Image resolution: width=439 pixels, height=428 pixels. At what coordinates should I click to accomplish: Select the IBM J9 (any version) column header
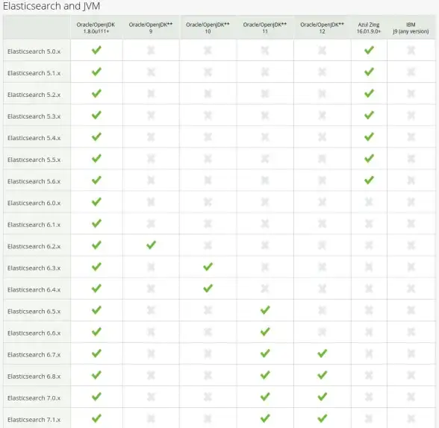[x=411, y=28]
